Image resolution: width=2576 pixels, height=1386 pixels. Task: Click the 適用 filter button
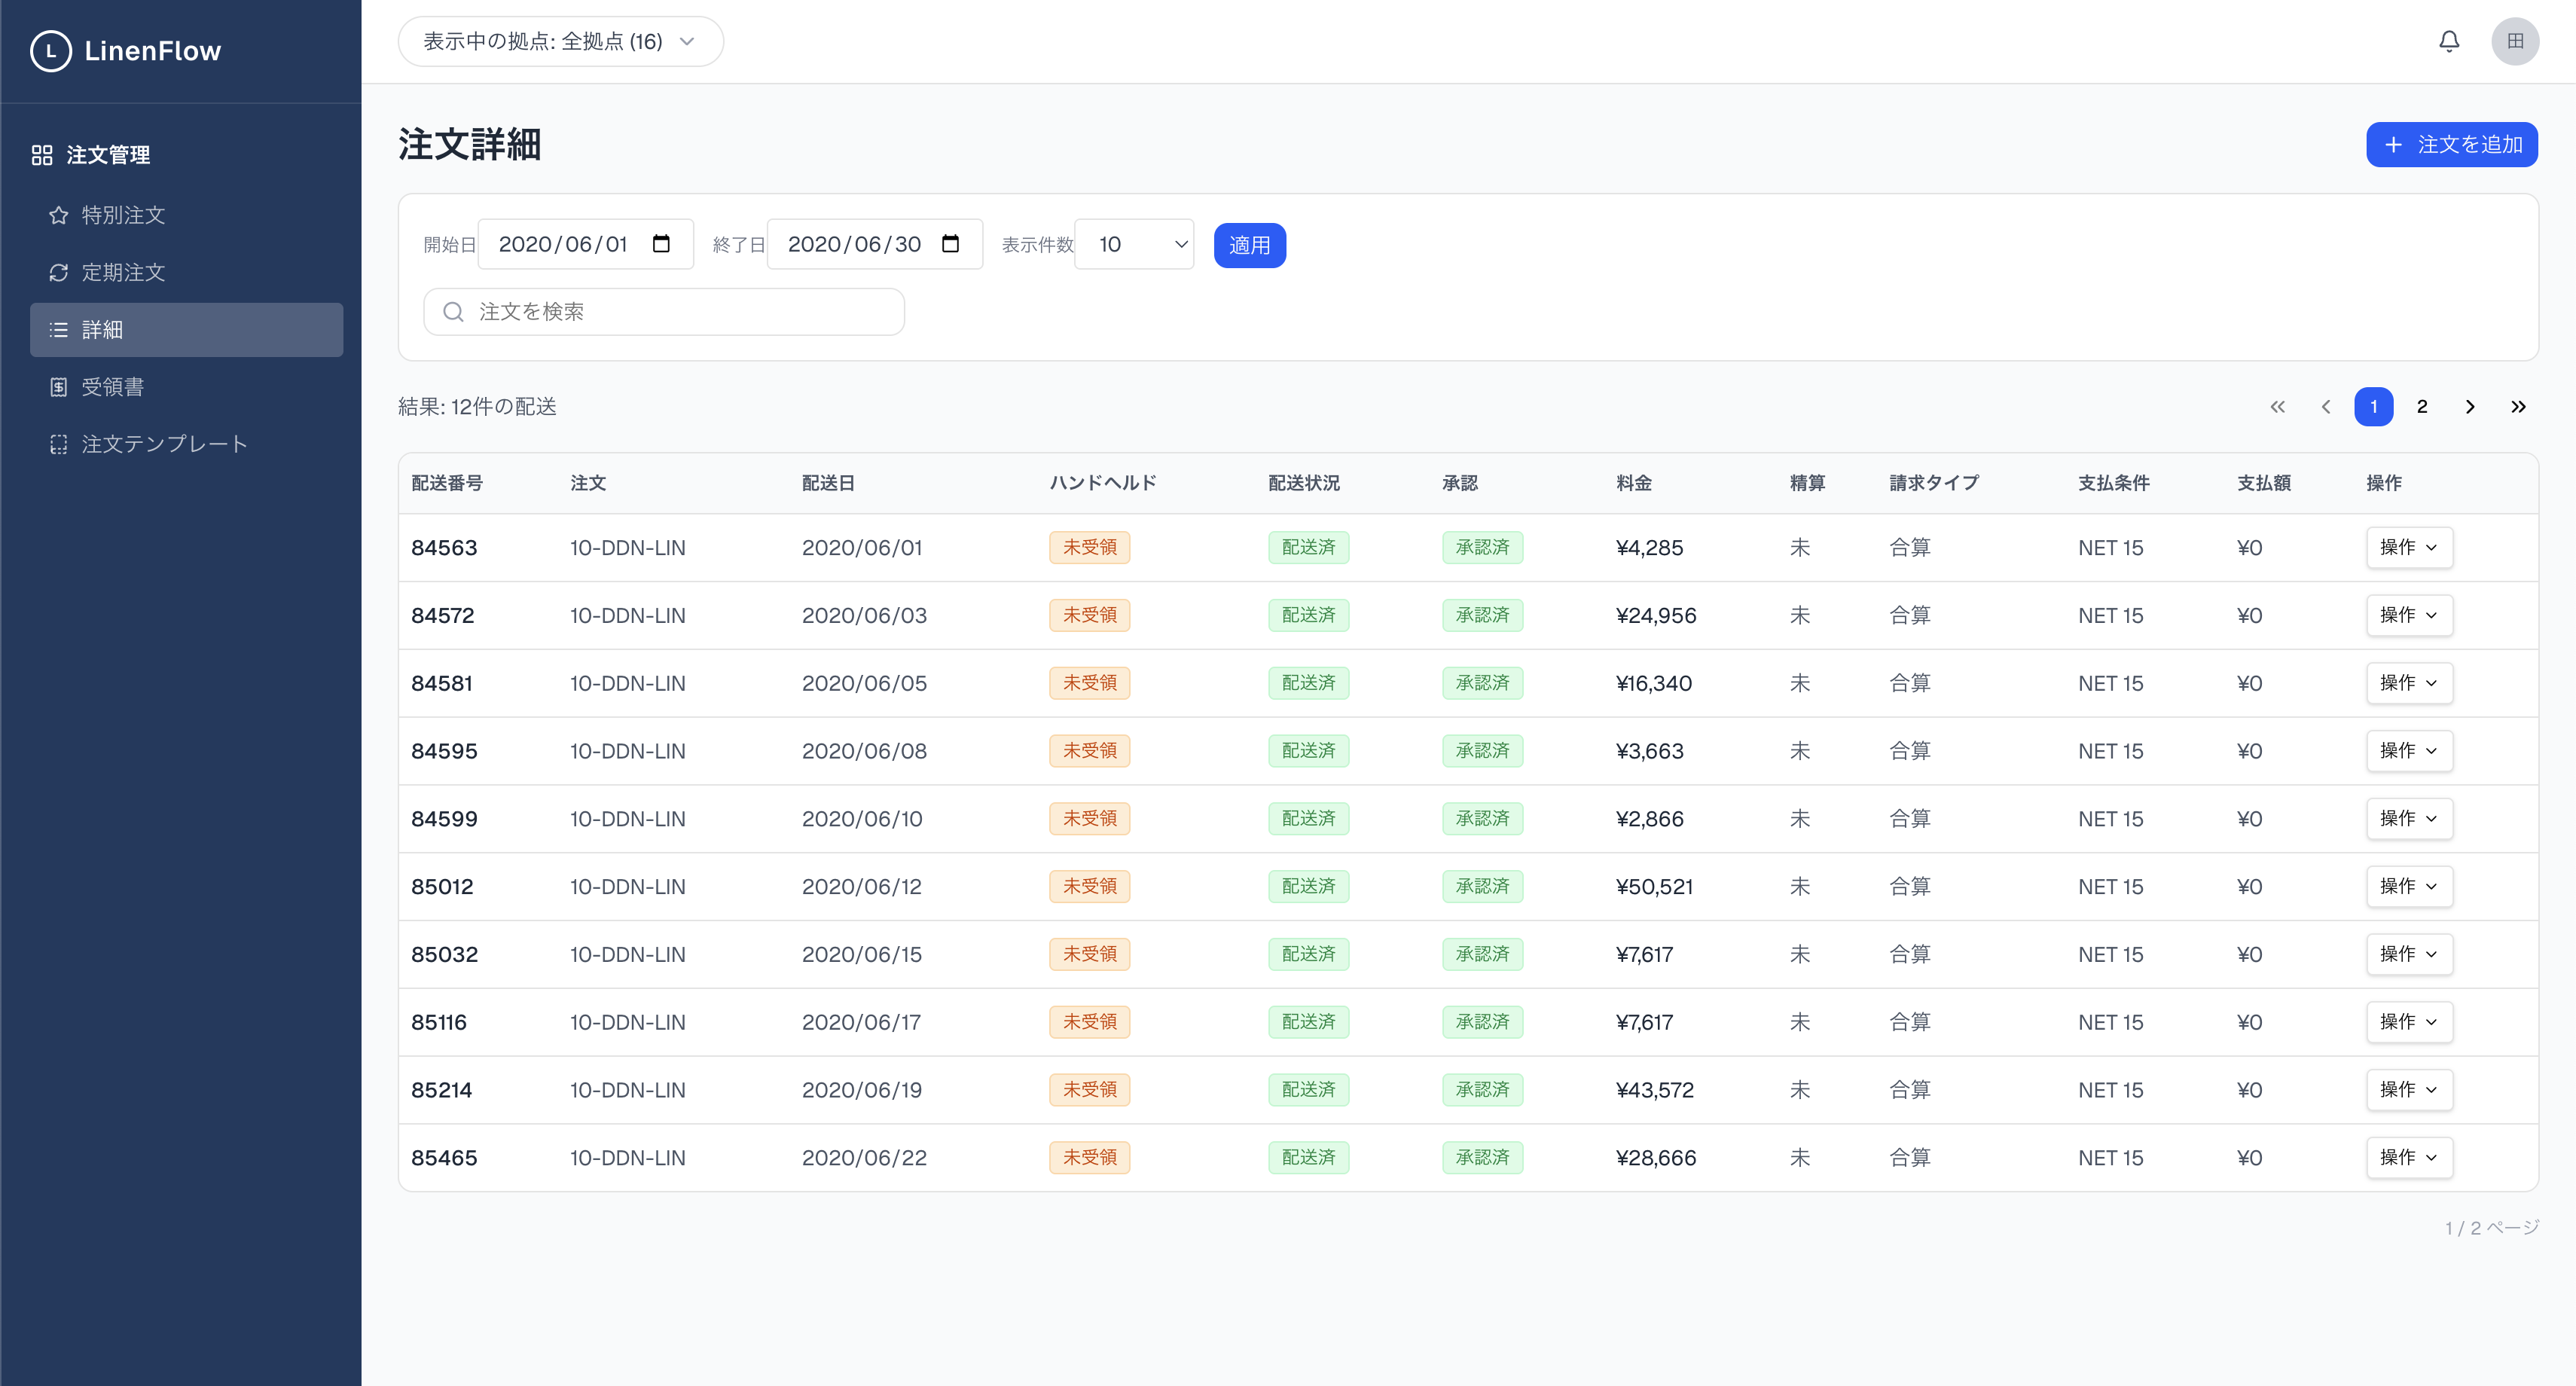[x=1249, y=244]
